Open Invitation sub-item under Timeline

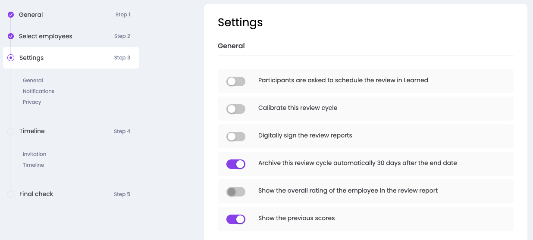coord(34,154)
